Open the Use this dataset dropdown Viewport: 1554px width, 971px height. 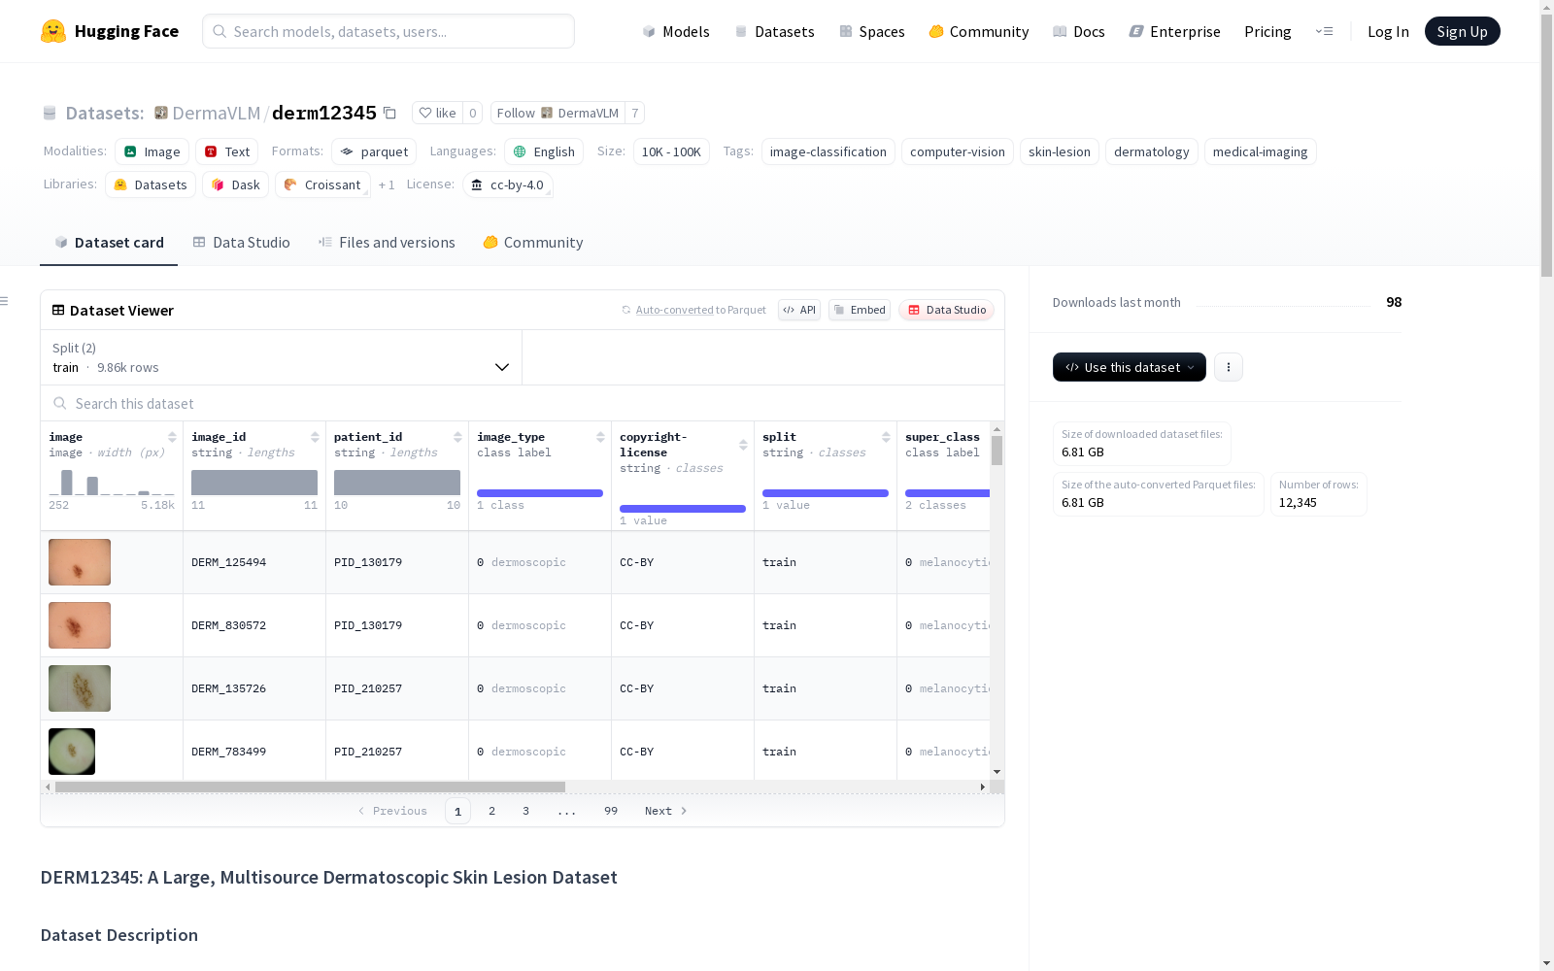(1130, 367)
